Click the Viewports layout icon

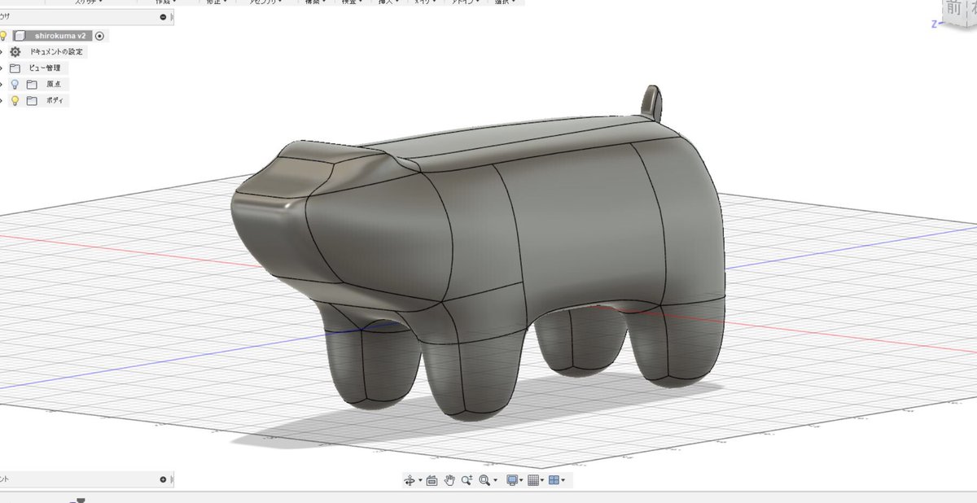click(x=554, y=480)
